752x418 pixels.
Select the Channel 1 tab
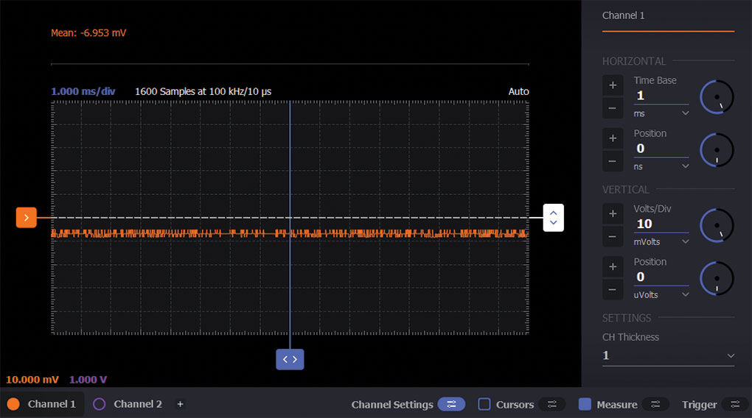42,404
